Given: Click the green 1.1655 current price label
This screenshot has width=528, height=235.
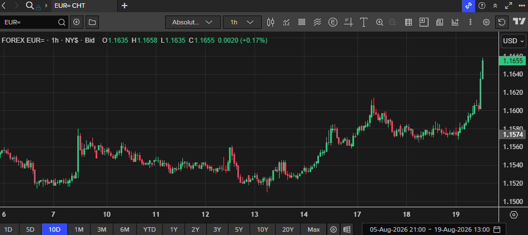Looking at the screenshot, I should click(512, 61).
